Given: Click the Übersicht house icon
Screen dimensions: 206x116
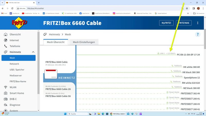Looking at the screenshot, I should coord(6,35).
